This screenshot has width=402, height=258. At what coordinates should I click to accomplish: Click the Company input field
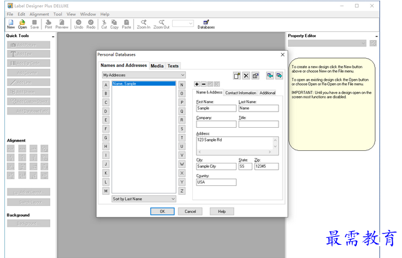pos(216,124)
